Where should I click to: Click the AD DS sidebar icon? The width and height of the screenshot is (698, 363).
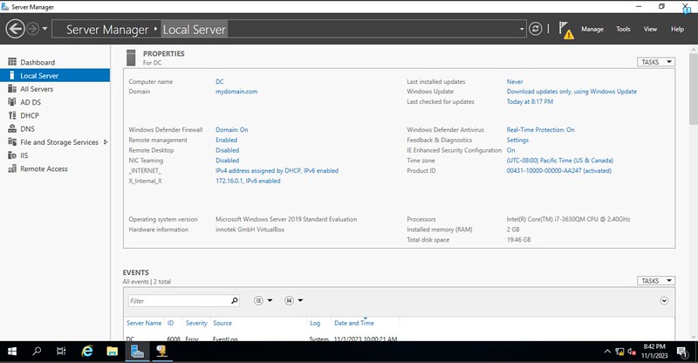click(12, 102)
